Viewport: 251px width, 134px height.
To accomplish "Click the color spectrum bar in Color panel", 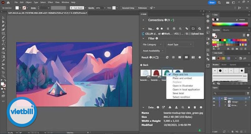I will [x=230, y=24].
